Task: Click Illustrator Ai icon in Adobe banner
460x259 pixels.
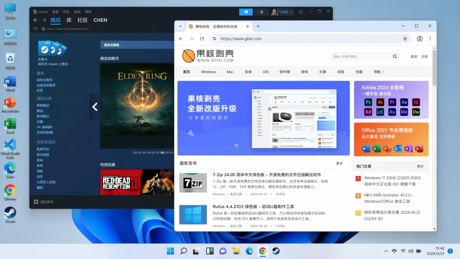Action: [380, 102]
